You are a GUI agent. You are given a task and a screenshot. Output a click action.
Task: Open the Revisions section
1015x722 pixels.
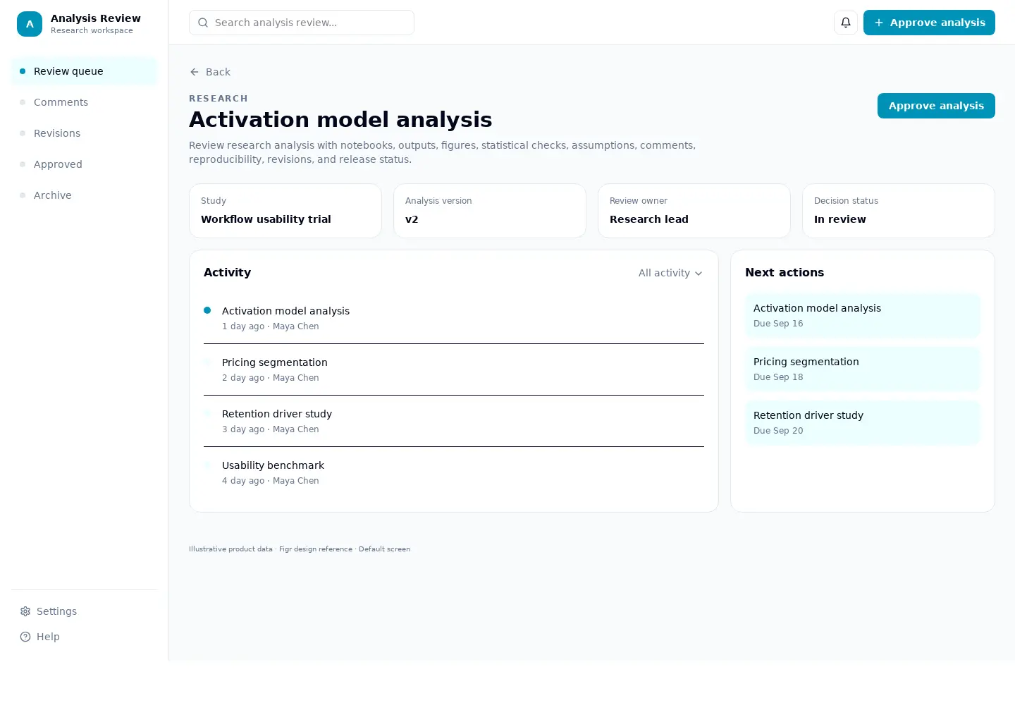click(85, 133)
